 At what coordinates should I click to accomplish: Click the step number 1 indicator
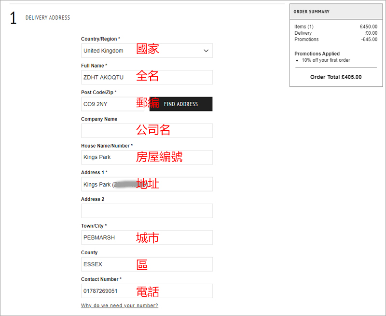tap(14, 18)
